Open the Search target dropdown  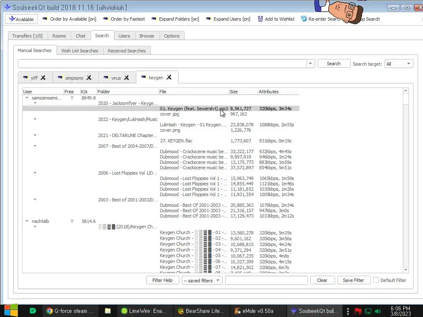tap(399, 64)
